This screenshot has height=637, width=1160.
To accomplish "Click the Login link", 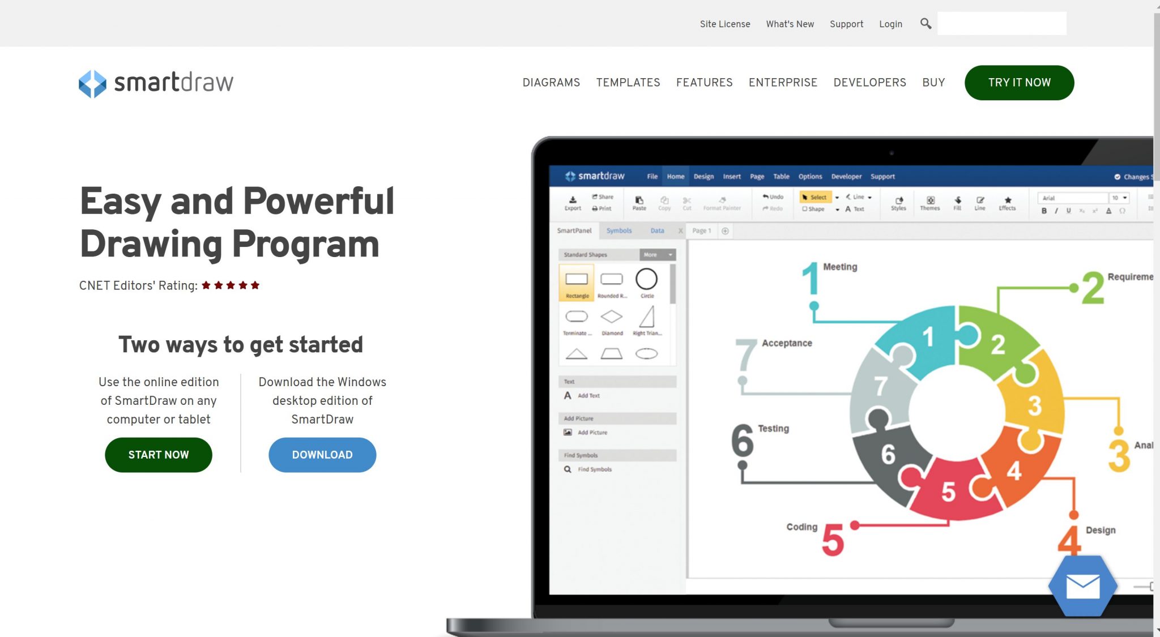I will tap(890, 24).
